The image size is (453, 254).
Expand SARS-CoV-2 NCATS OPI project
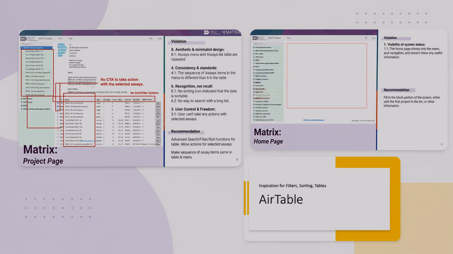point(254,114)
